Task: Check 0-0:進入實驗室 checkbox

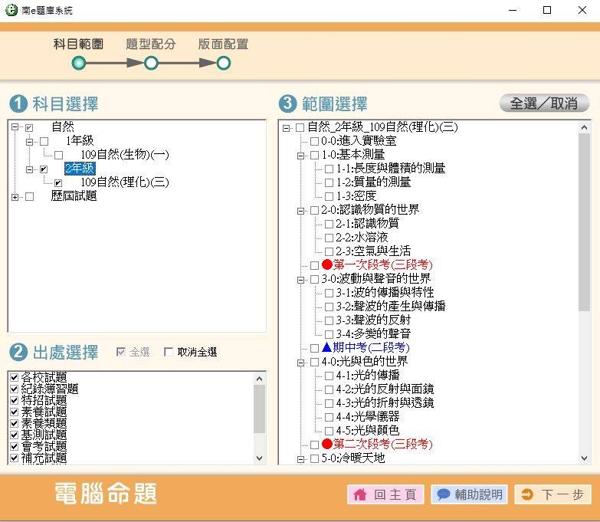Action: click(x=314, y=141)
